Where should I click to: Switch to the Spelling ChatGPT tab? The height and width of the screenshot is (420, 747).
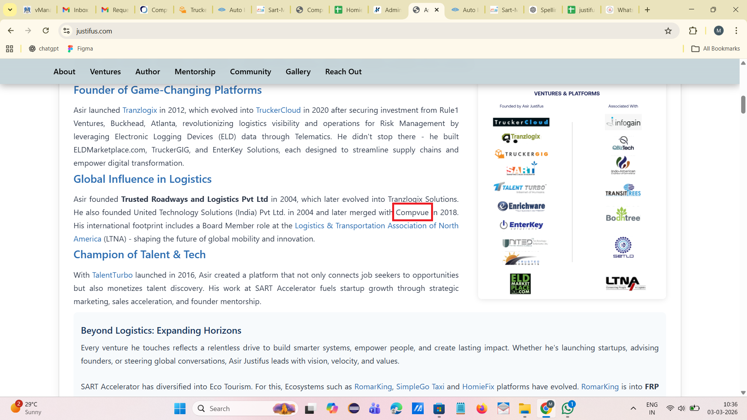544,10
